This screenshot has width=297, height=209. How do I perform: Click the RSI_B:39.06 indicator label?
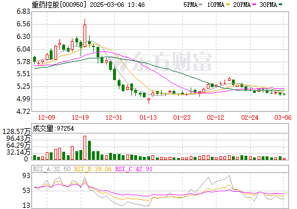click(93, 169)
